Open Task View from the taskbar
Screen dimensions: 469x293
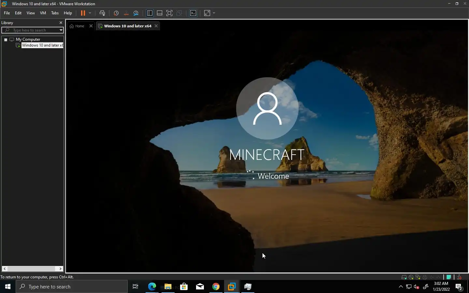(135, 286)
